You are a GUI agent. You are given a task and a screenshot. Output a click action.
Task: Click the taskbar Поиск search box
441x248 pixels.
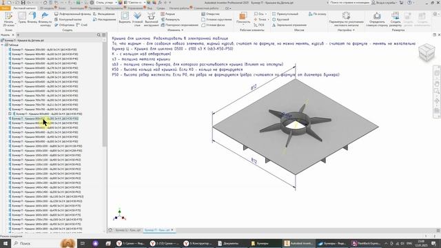point(36,243)
